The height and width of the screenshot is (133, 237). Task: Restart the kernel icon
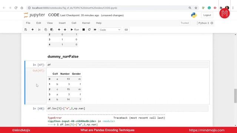point(89,30)
